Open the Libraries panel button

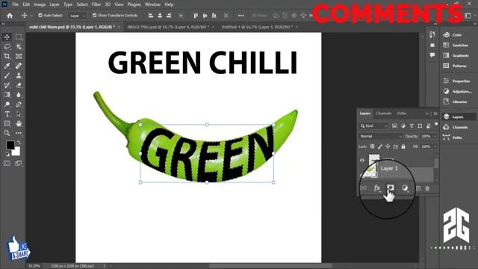tap(456, 102)
